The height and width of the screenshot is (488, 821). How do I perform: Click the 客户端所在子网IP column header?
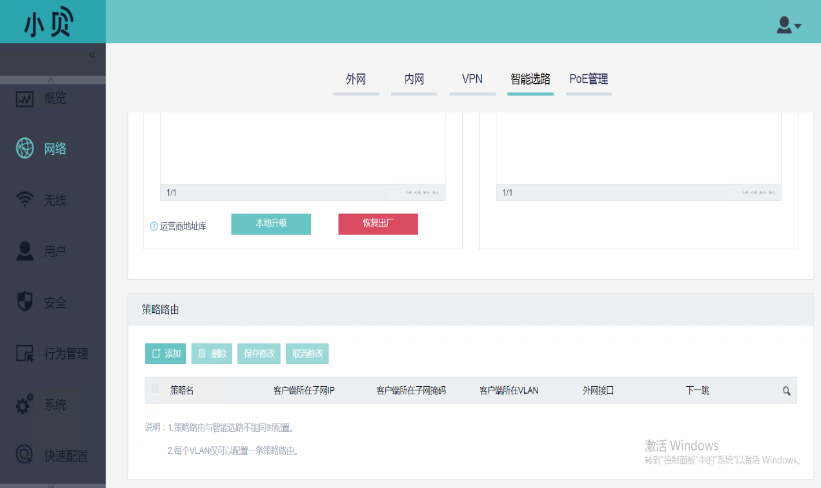[304, 391]
